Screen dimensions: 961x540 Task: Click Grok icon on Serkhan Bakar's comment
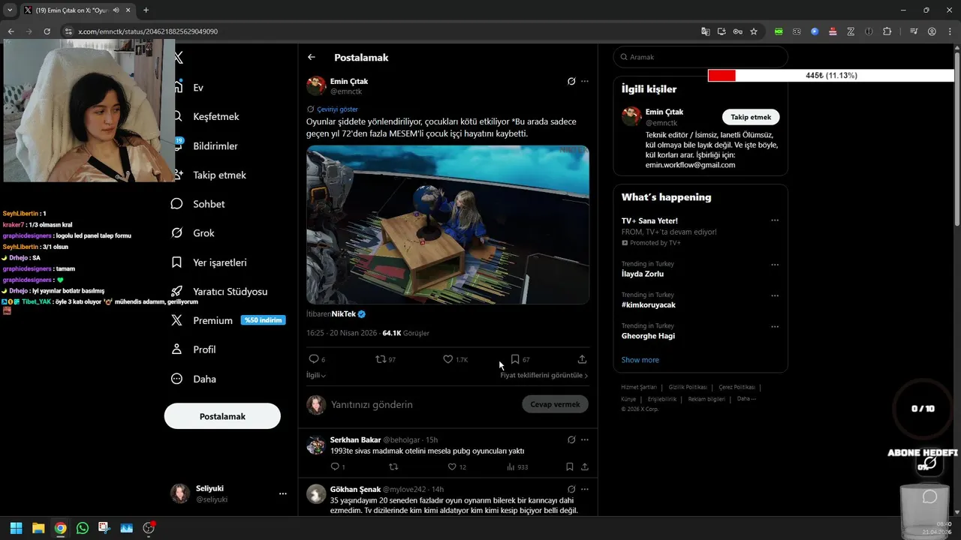[571, 439]
